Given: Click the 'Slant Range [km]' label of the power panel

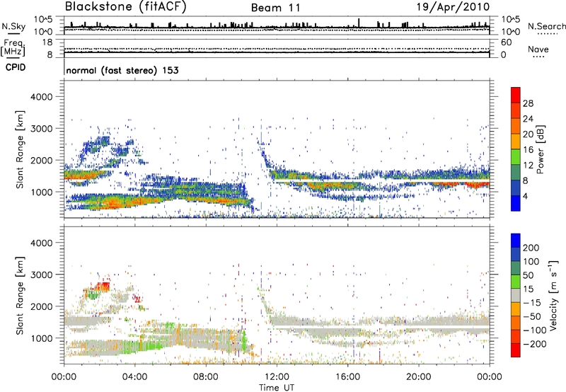Looking at the screenshot, I should click(21, 149).
